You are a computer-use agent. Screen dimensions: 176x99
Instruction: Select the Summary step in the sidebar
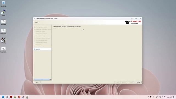39,45
